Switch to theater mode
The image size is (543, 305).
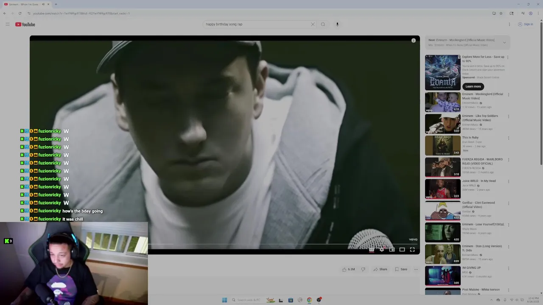(402, 250)
